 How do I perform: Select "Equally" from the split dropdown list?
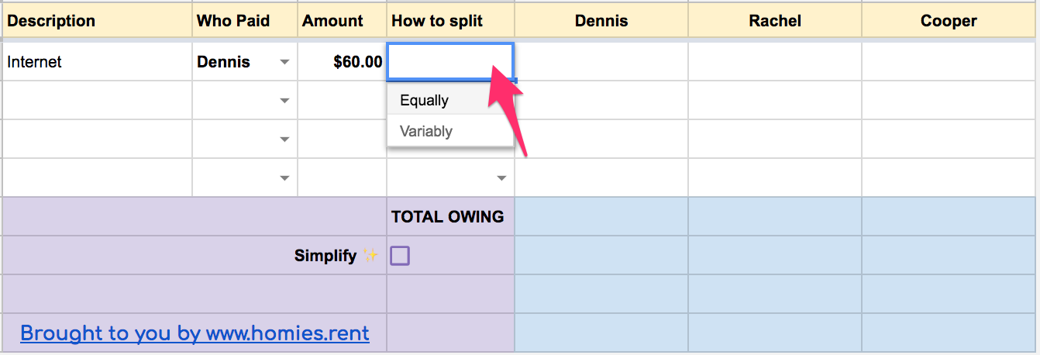point(425,101)
